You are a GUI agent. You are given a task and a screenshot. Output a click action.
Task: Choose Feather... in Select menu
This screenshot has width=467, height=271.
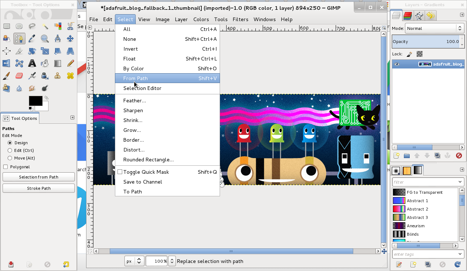coord(167,101)
